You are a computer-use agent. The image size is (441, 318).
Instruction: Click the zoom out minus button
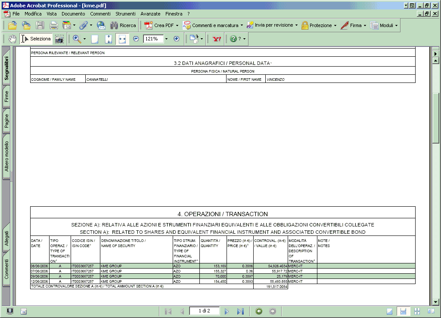point(136,39)
